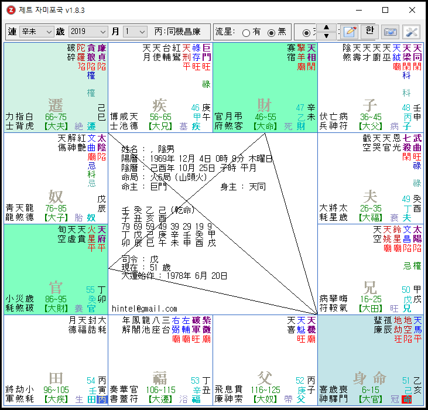Click the 한 Korean language toggle button
428x410 pixels.
click(369, 32)
